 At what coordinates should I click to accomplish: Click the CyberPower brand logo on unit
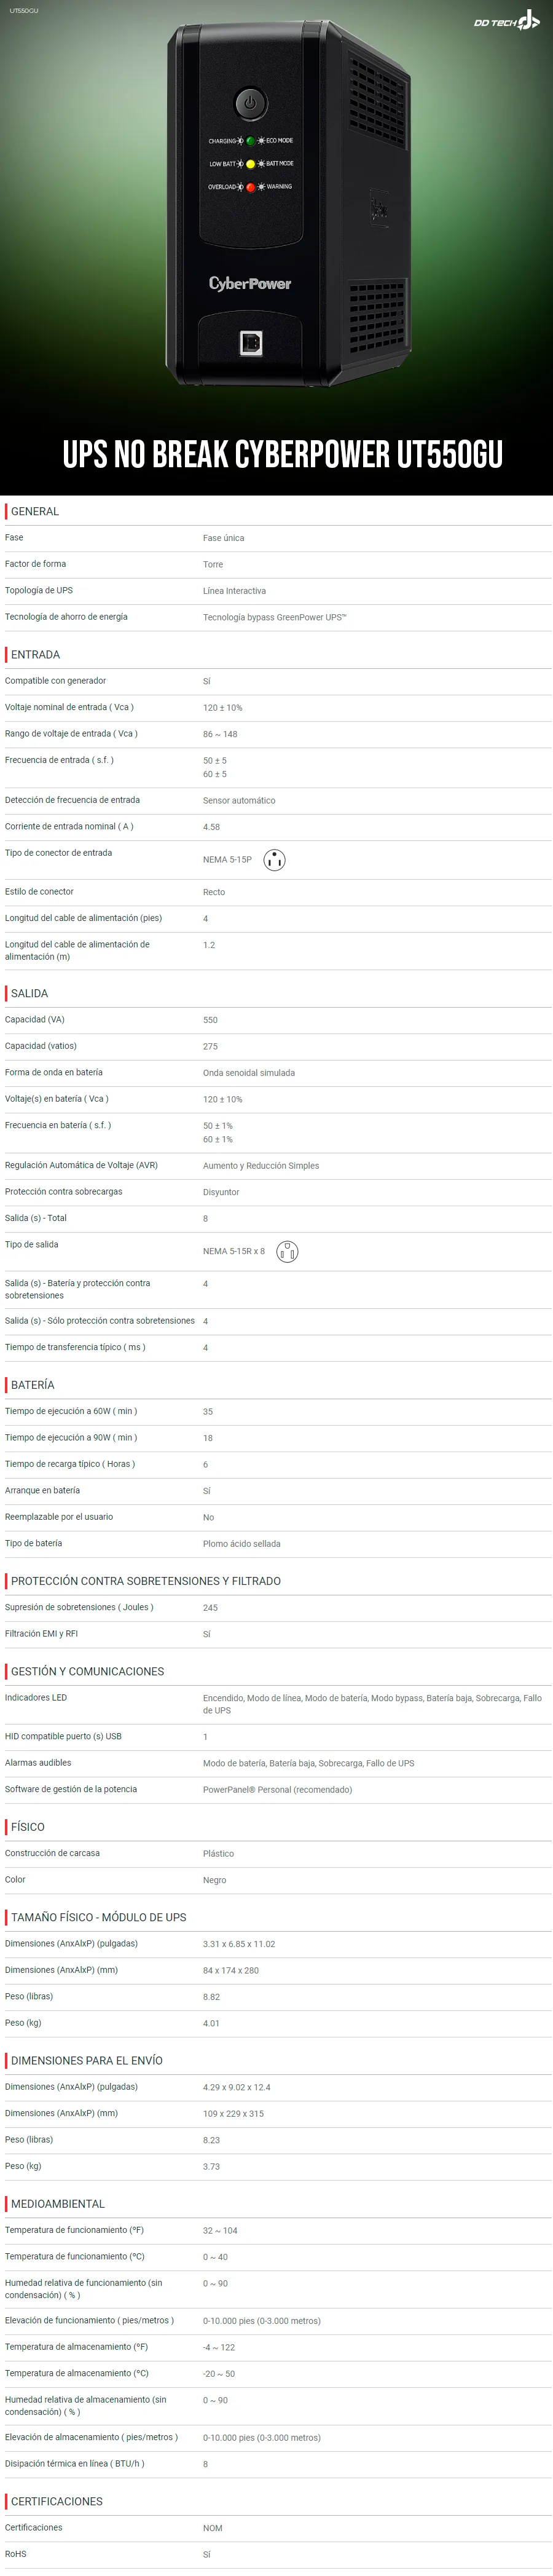(x=250, y=284)
